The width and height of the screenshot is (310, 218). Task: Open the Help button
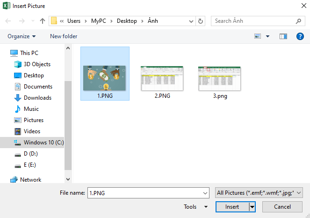pyautogui.click(x=300, y=36)
